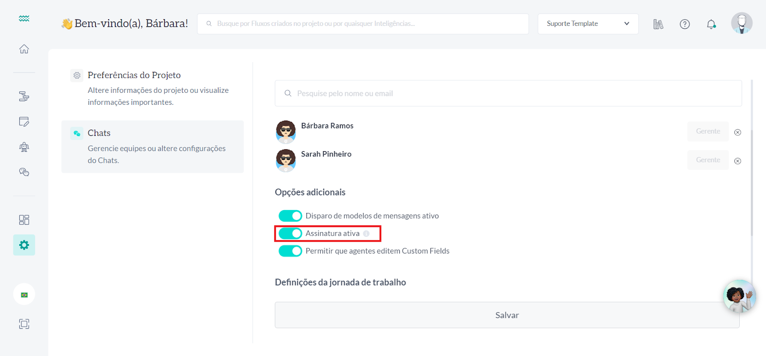Click the Salvar button

(x=507, y=315)
